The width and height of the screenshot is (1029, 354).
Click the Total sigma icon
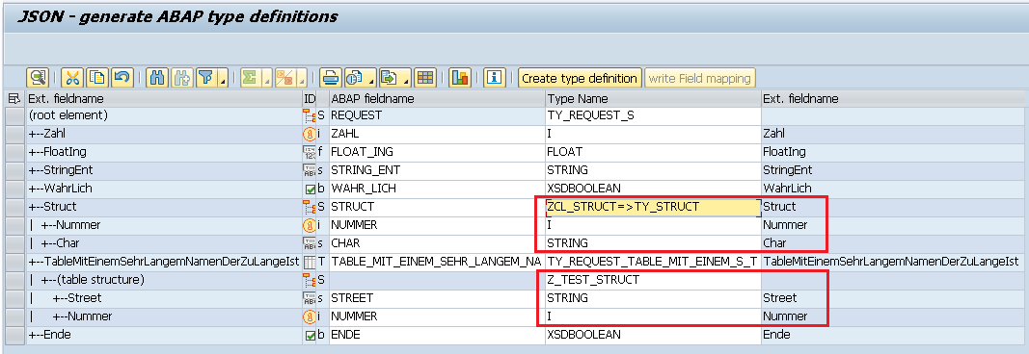(250, 78)
